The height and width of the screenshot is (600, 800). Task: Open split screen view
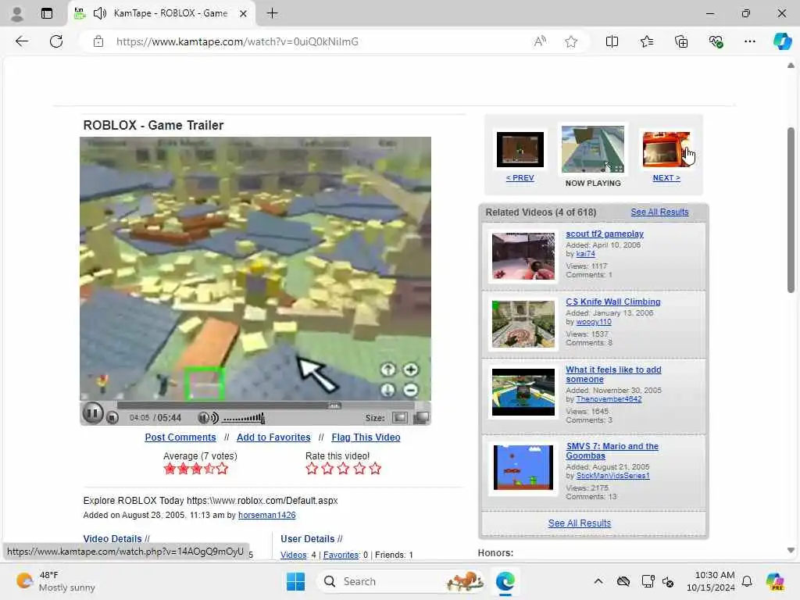click(x=612, y=41)
